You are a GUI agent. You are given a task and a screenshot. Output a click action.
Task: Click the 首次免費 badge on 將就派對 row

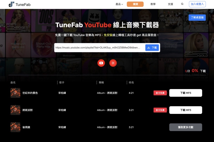[160, 110]
